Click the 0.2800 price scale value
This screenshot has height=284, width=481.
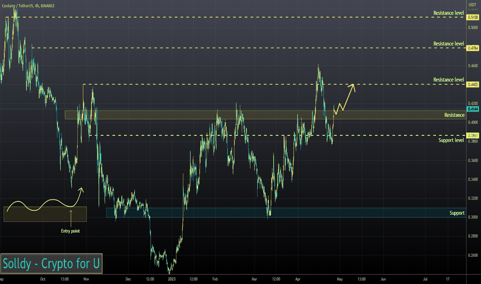tap(473, 236)
